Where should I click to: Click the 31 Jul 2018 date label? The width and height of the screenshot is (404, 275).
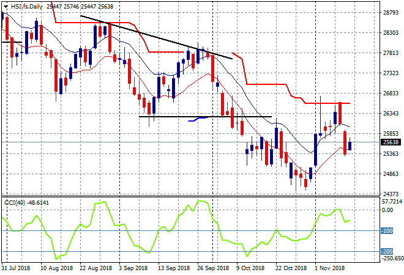pyautogui.click(x=16, y=268)
